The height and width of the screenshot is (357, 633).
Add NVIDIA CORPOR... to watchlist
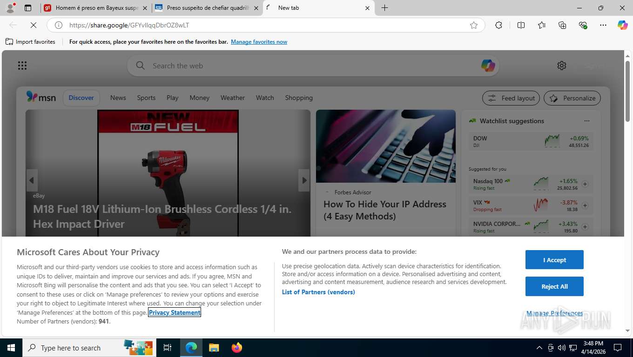[585, 227]
